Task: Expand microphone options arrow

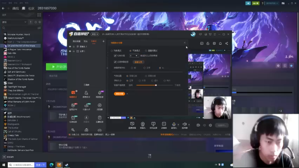Action: point(178,125)
